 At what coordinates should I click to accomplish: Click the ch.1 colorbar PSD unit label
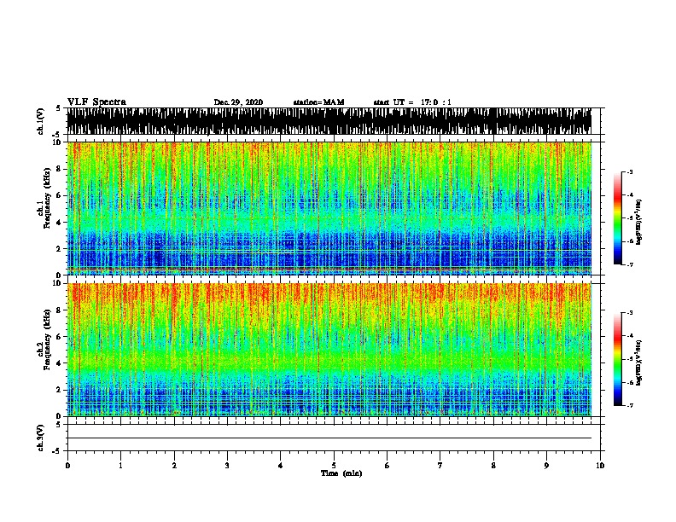[x=639, y=223]
